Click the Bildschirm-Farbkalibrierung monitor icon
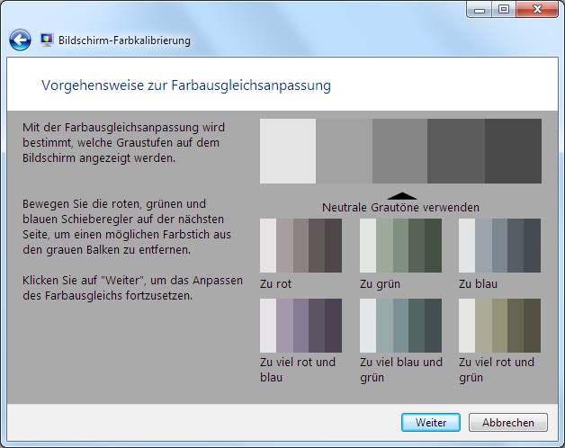This screenshot has height=448, width=565. pyautogui.click(x=47, y=40)
